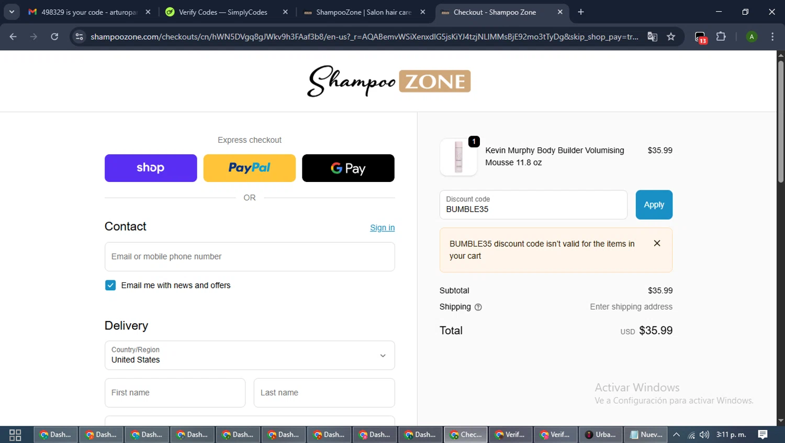This screenshot has width=785, height=443.
Task: Dismiss the BUMBLE35 invalid code message
Action: pos(657,243)
